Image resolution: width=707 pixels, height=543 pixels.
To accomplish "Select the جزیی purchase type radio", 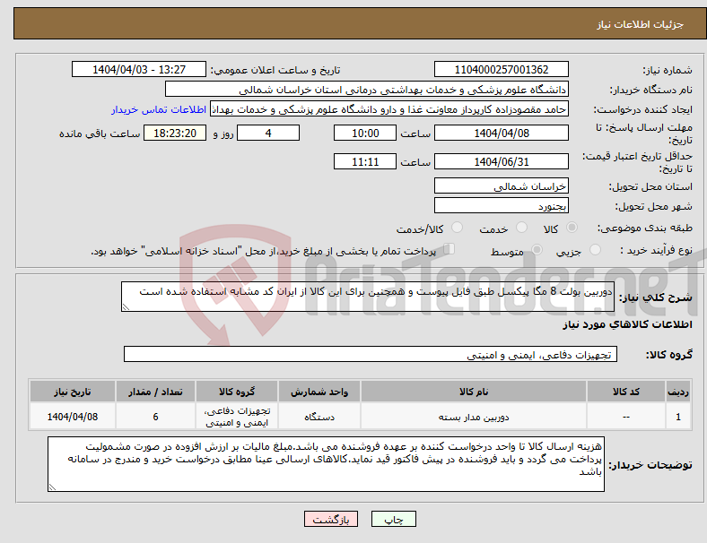I will (595, 249).
